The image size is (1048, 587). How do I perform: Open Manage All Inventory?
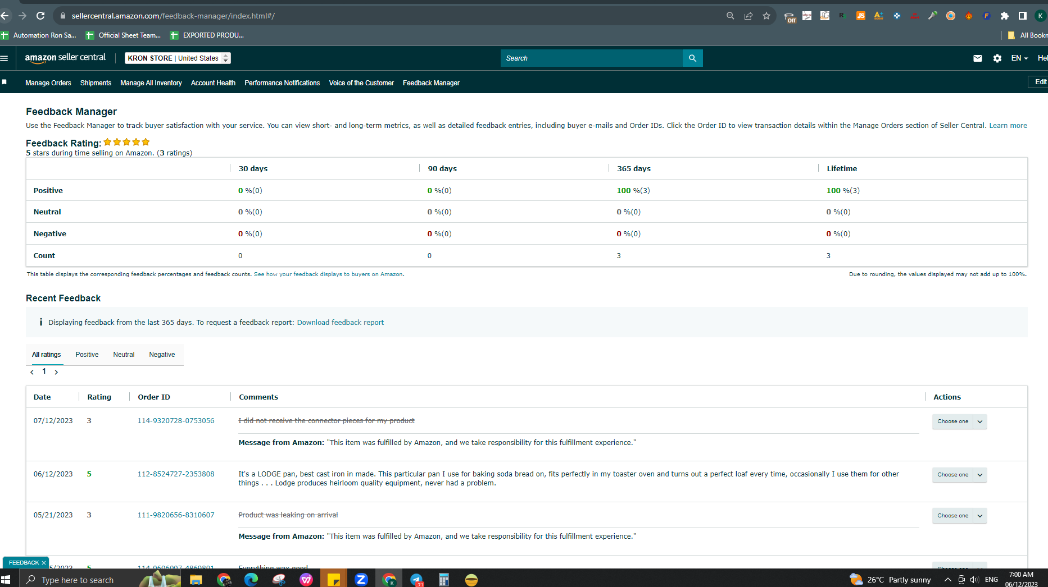point(151,83)
